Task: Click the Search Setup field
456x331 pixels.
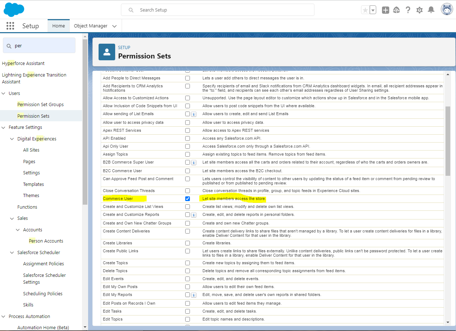Action: click(x=217, y=10)
